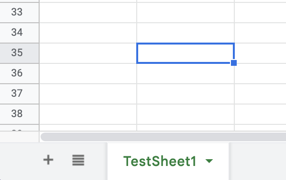Viewport: 286px width, 180px height.
Task: Click the horizontal scrollbar thumb
Action: click(163, 137)
